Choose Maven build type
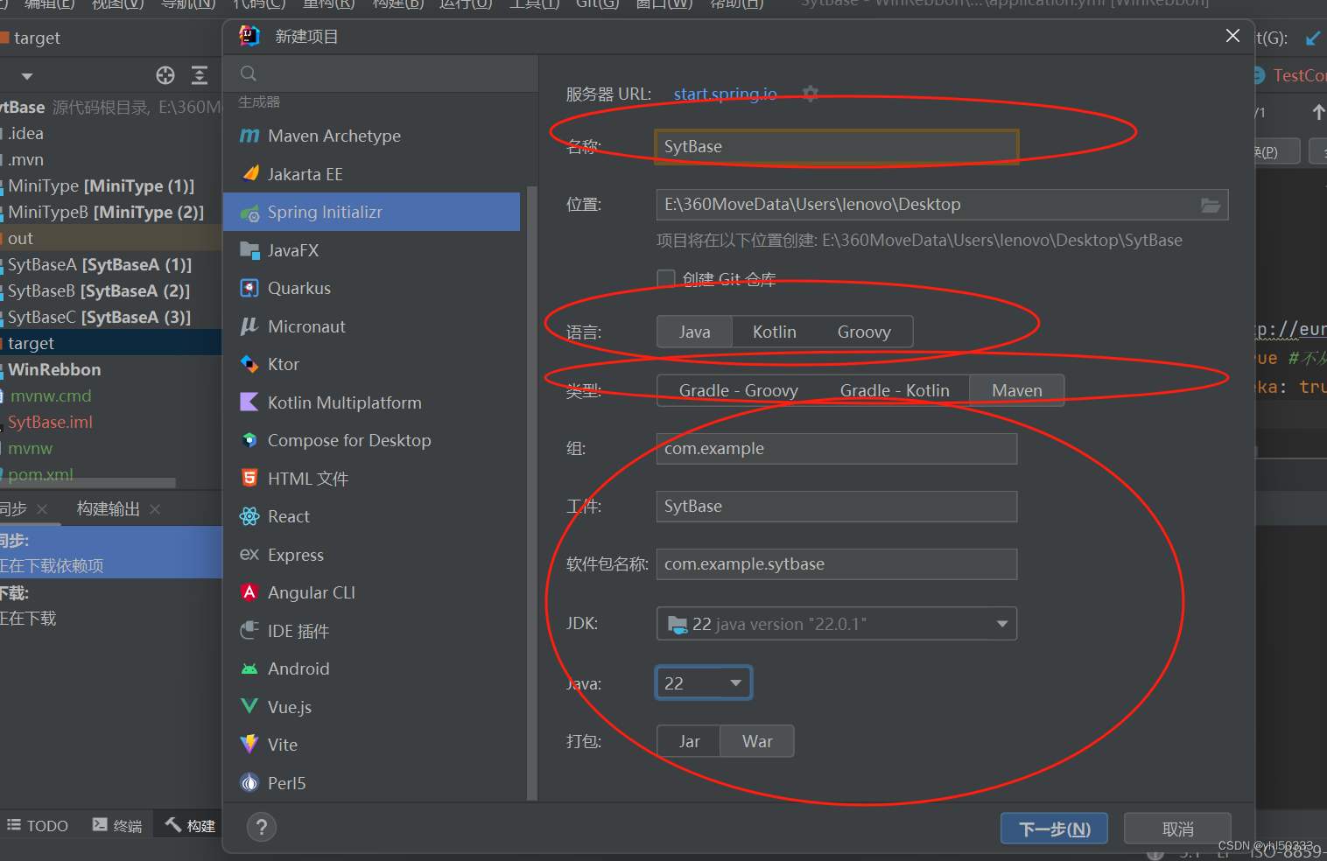Screen dimensions: 1327x861 tap(1017, 390)
